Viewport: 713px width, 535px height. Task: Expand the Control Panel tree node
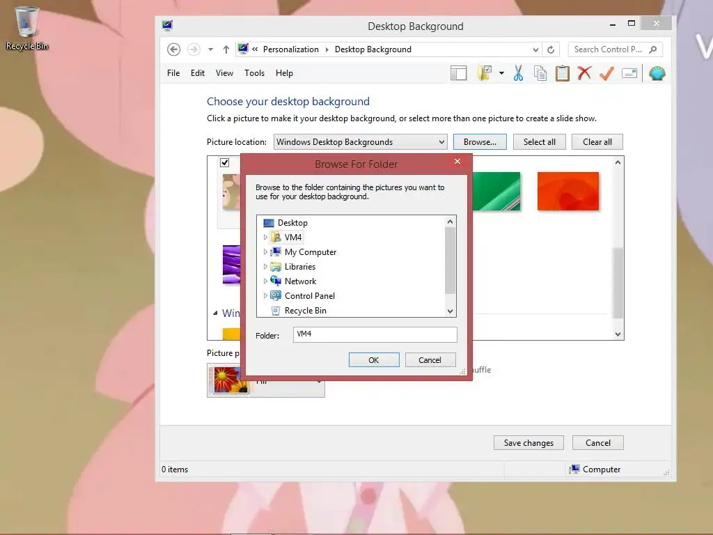(x=265, y=295)
